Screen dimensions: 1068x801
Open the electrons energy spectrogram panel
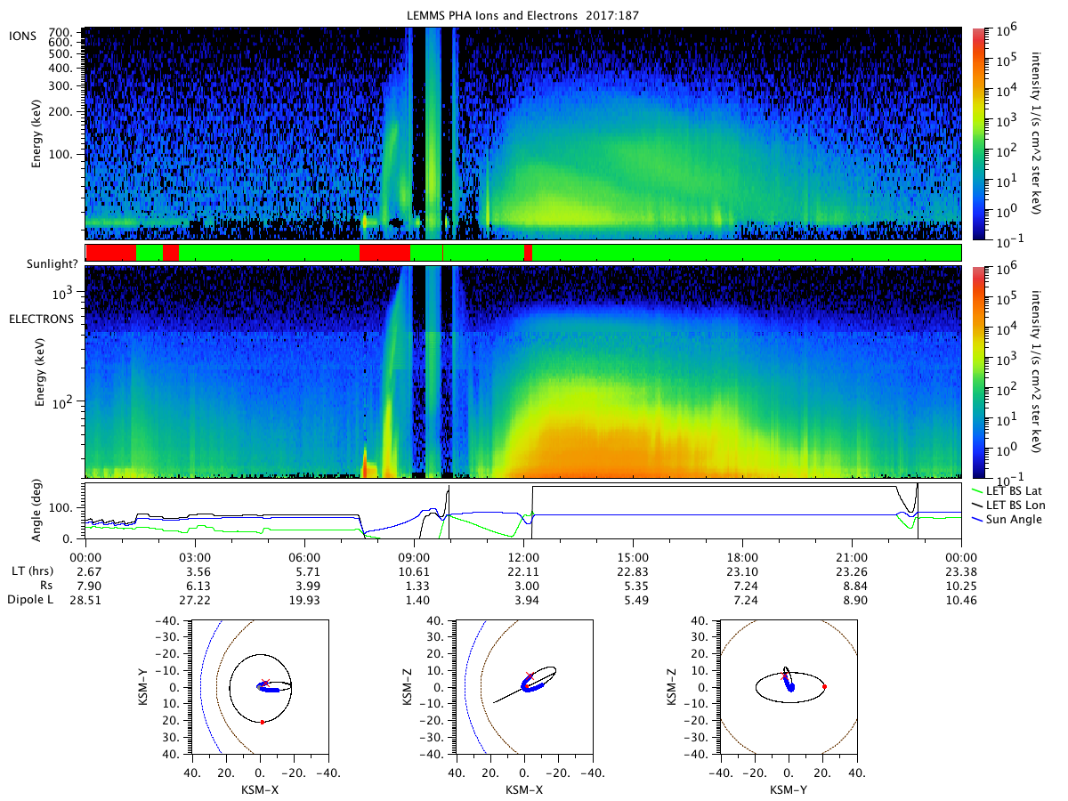click(523, 371)
